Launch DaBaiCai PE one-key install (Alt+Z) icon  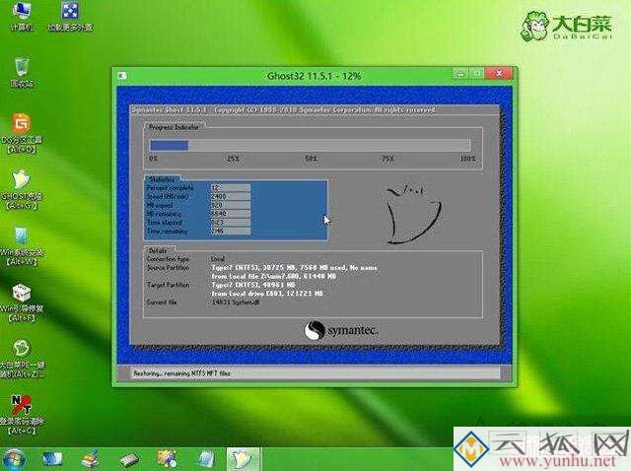point(22,359)
